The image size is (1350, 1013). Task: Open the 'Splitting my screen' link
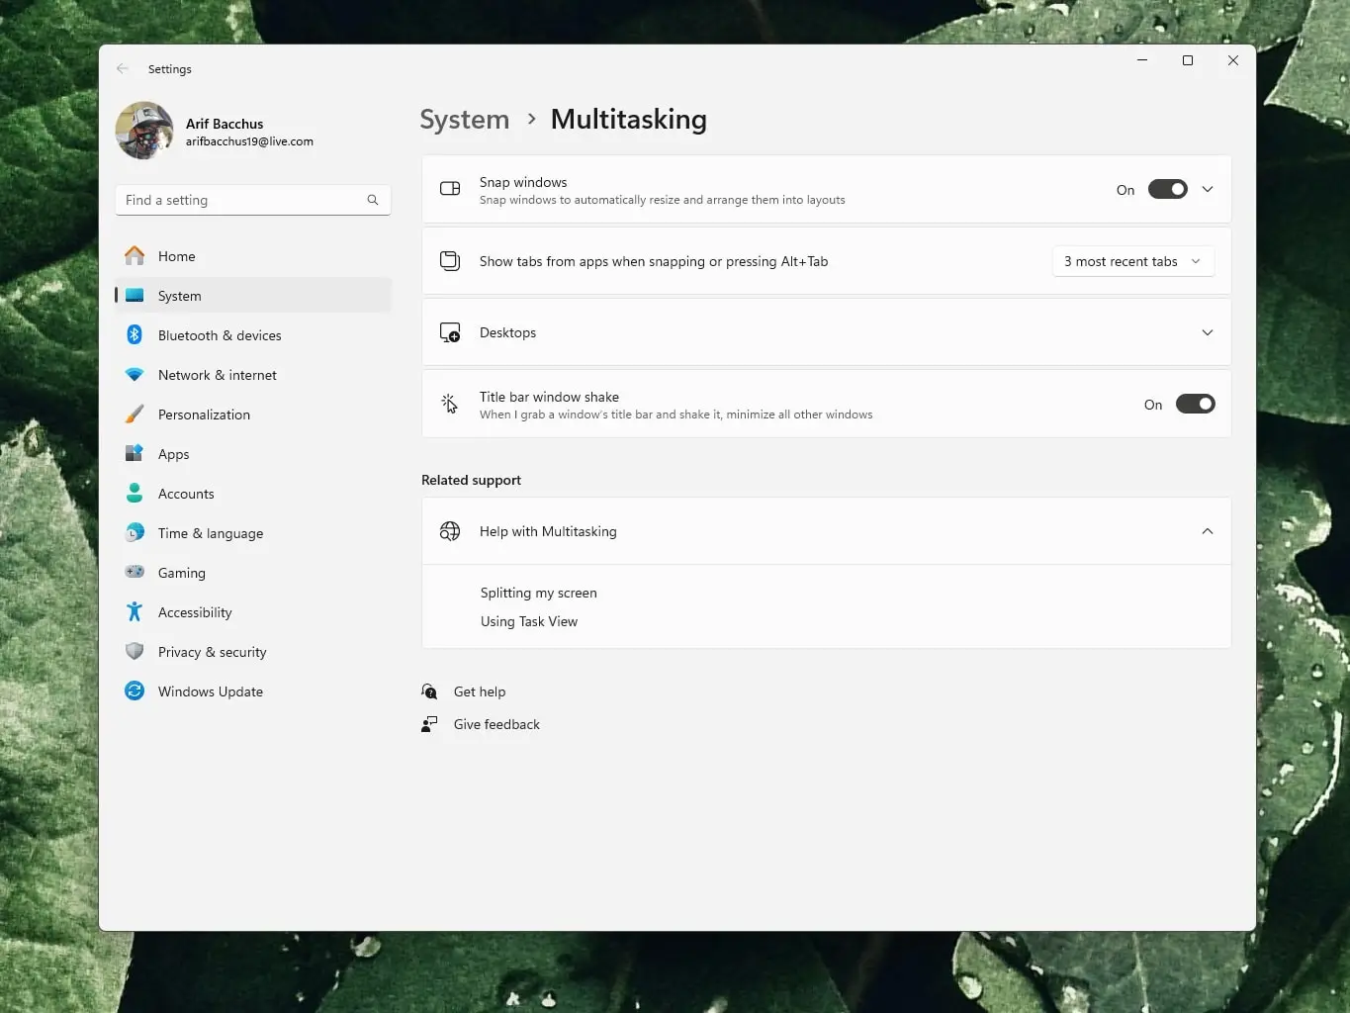point(539,593)
